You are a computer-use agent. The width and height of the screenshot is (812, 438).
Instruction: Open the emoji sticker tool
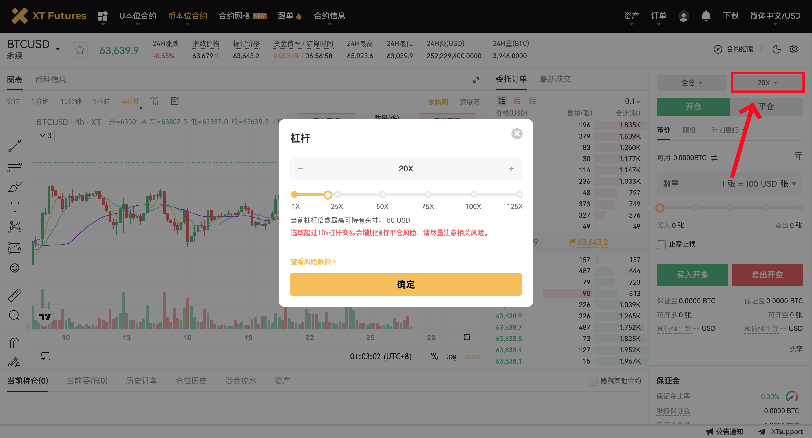(14, 268)
